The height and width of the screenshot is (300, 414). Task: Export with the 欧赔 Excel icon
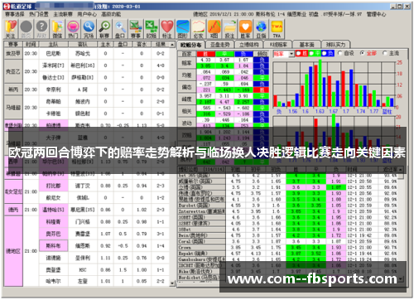[x=152, y=29]
